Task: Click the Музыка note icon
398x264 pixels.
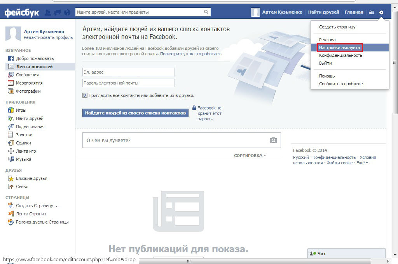Action: [11, 159]
